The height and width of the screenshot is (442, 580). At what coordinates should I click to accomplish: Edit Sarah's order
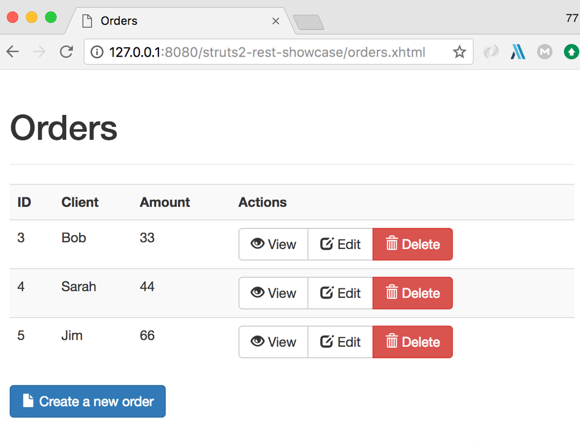coord(340,293)
